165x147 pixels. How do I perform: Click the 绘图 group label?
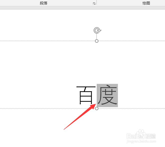(x=146, y=3)
